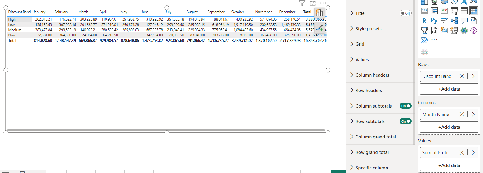Viewport: 483px width, 173px height.
Task: Turn on the Title toggle
Action: coord(406,13)
